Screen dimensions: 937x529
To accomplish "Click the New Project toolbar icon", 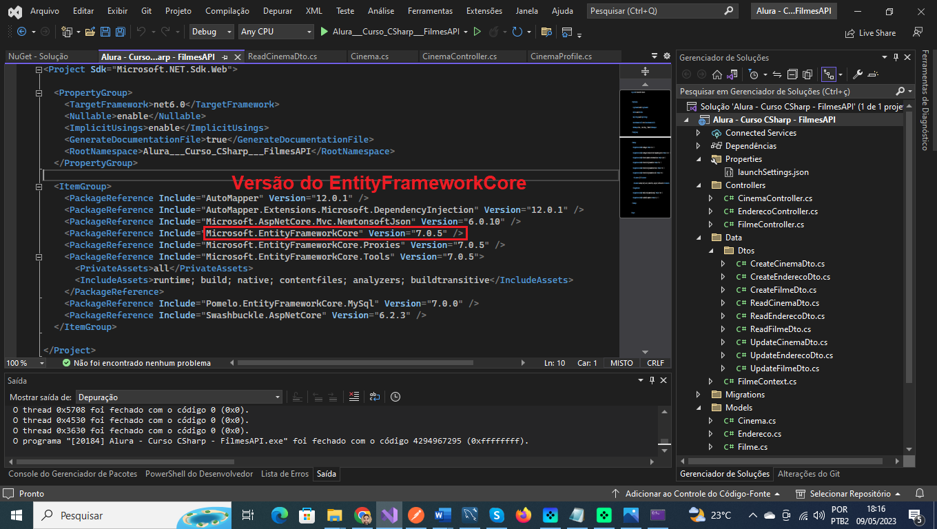I will point(67,32).
